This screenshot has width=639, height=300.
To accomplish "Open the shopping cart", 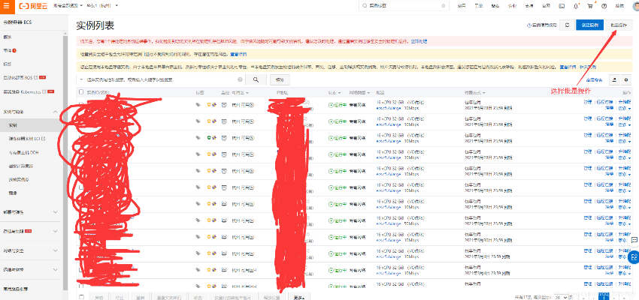I will click(589, 6).
